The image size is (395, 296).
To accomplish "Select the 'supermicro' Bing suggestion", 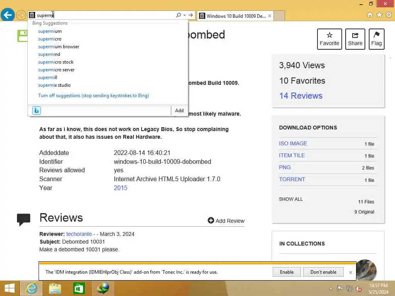I will click(x=50, y=39).
